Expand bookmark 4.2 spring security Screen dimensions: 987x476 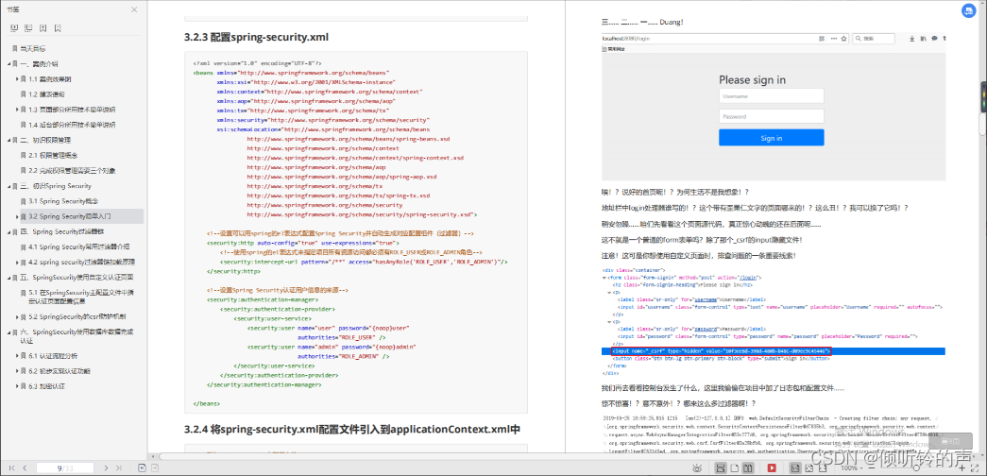coord(17,262)
